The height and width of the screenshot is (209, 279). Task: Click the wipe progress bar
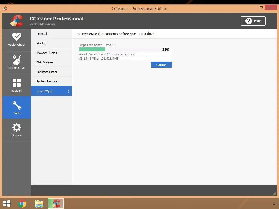point(120,50)
